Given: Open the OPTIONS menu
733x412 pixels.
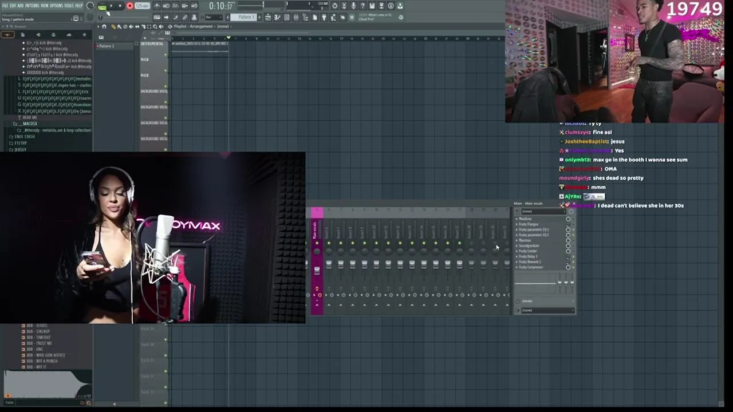Looking at the screenshot, I should [56, 6].
